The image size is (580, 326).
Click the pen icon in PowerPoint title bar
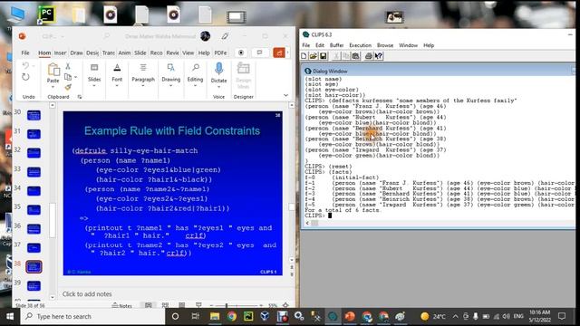[x=225, y=36]
